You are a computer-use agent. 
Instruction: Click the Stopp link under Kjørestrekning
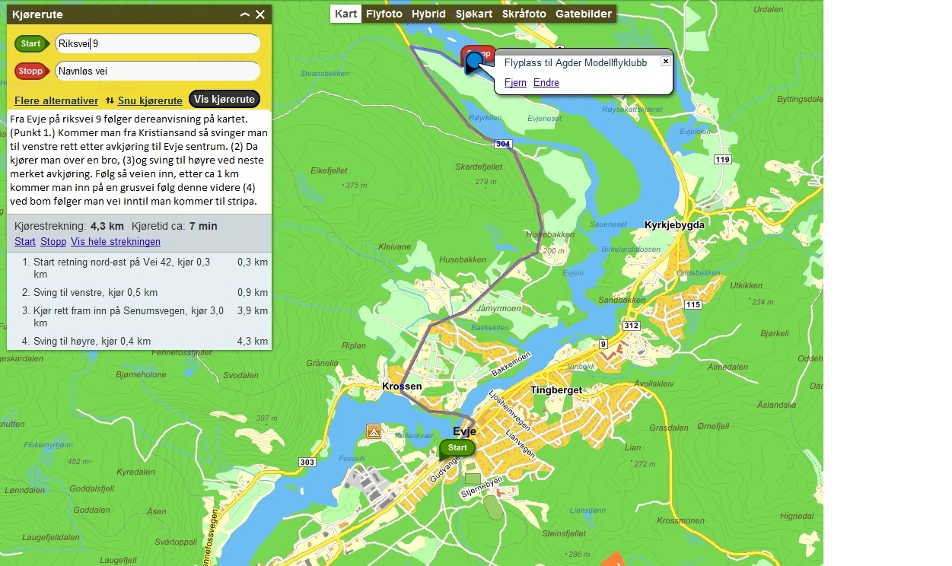[53, 242]
